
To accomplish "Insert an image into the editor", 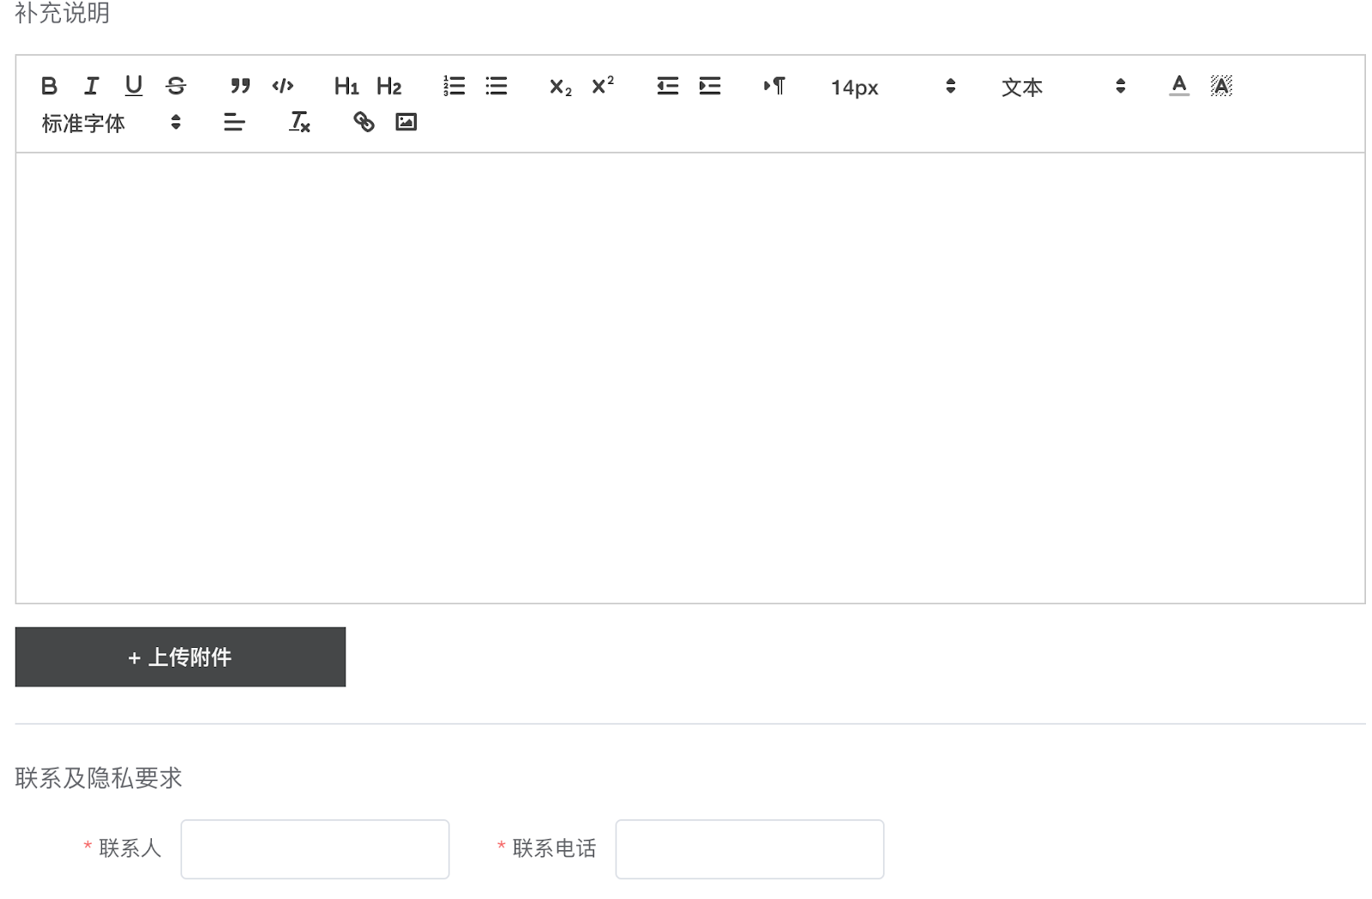I will point(406,123).
